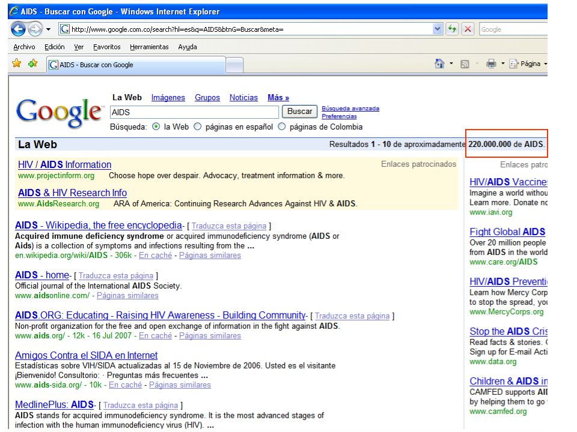Click the page icon in the address bar
Viewport: 577px width, 432px height.
click(65, 29)
